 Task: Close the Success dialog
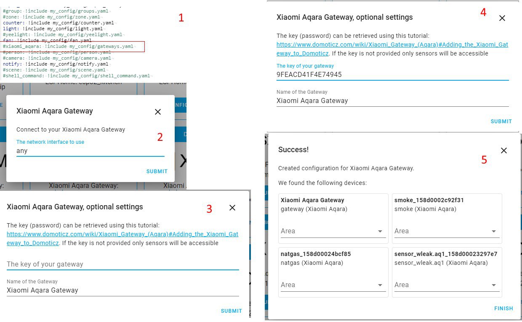(504, 150)
